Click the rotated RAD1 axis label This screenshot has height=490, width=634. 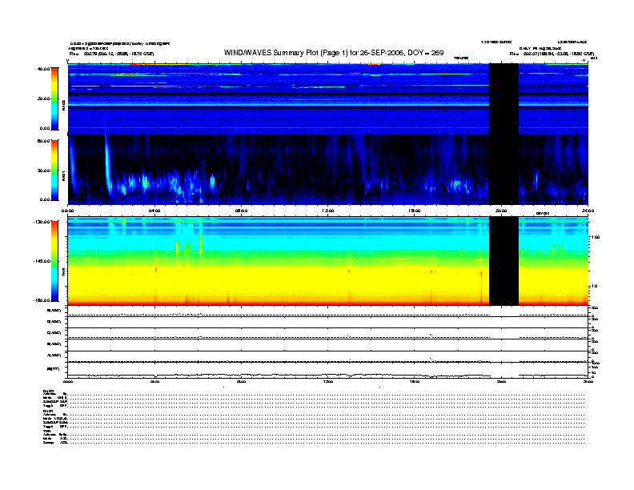pos(63,176)
